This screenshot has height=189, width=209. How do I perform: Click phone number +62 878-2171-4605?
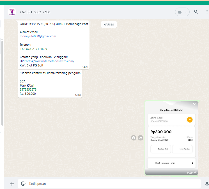pyautogui.click(x=33, y=49)
